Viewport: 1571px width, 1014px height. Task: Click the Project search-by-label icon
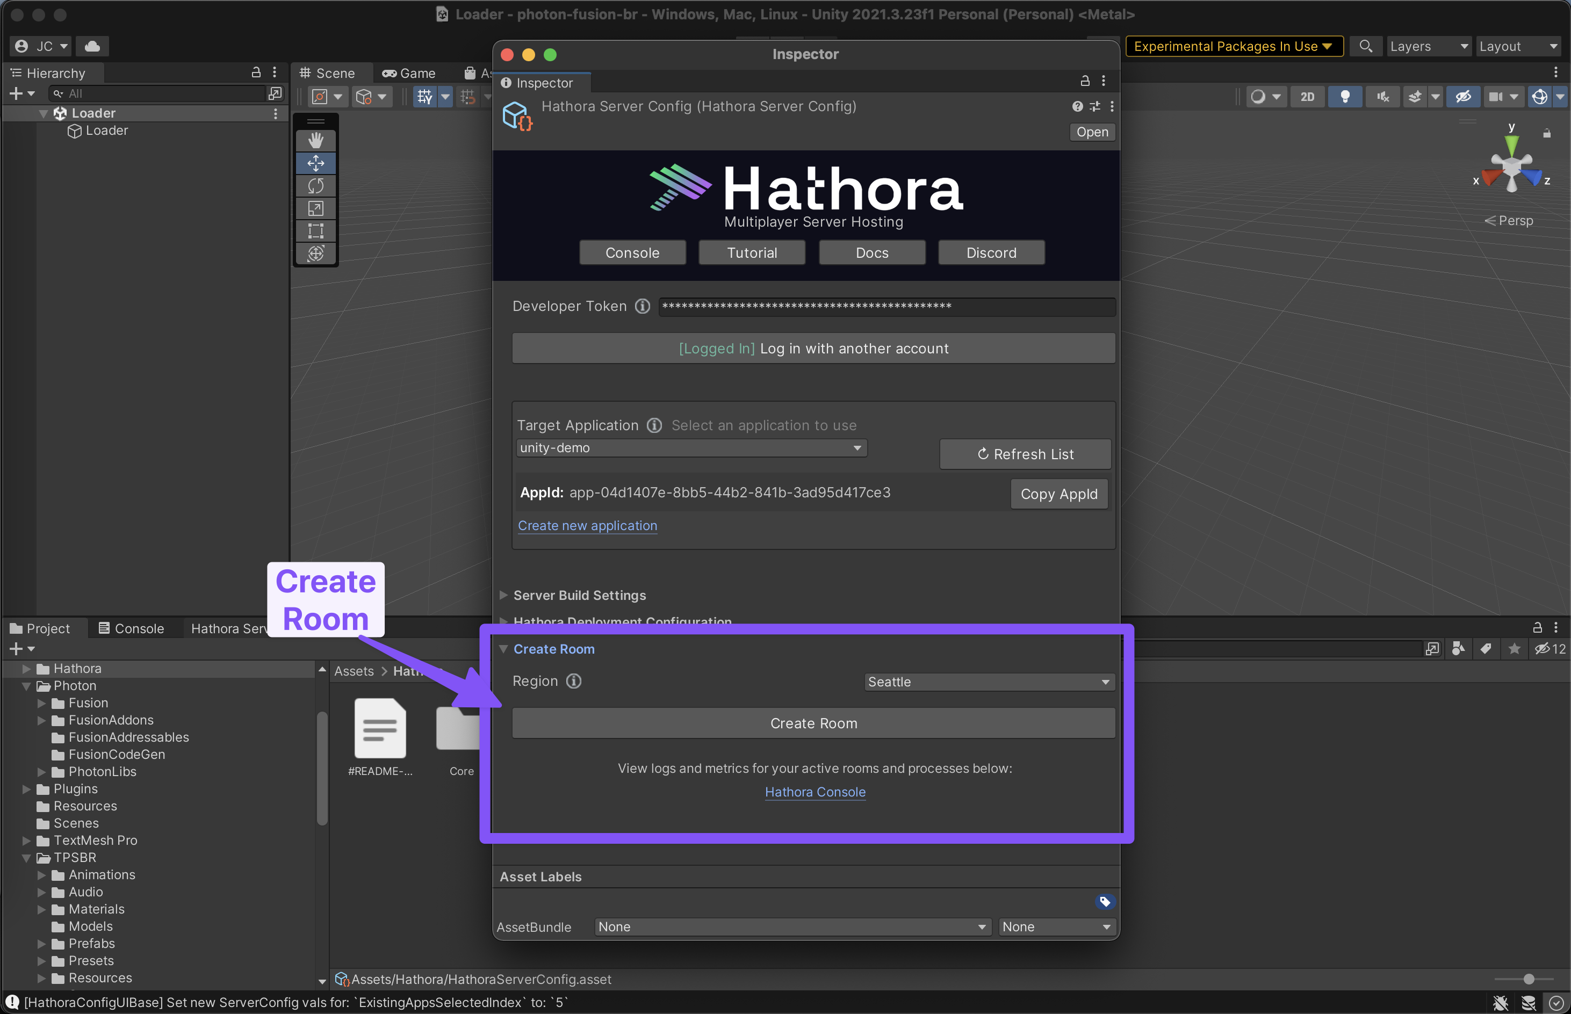1486,649
